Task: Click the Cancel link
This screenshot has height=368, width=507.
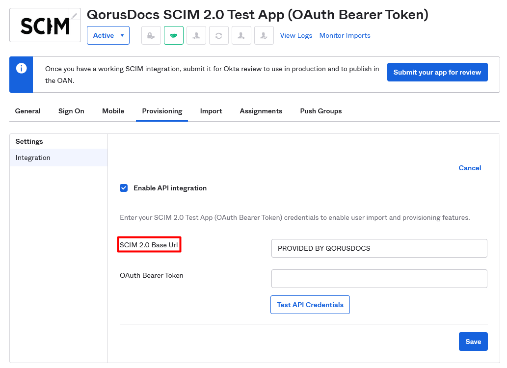Action: pos(470,168)
